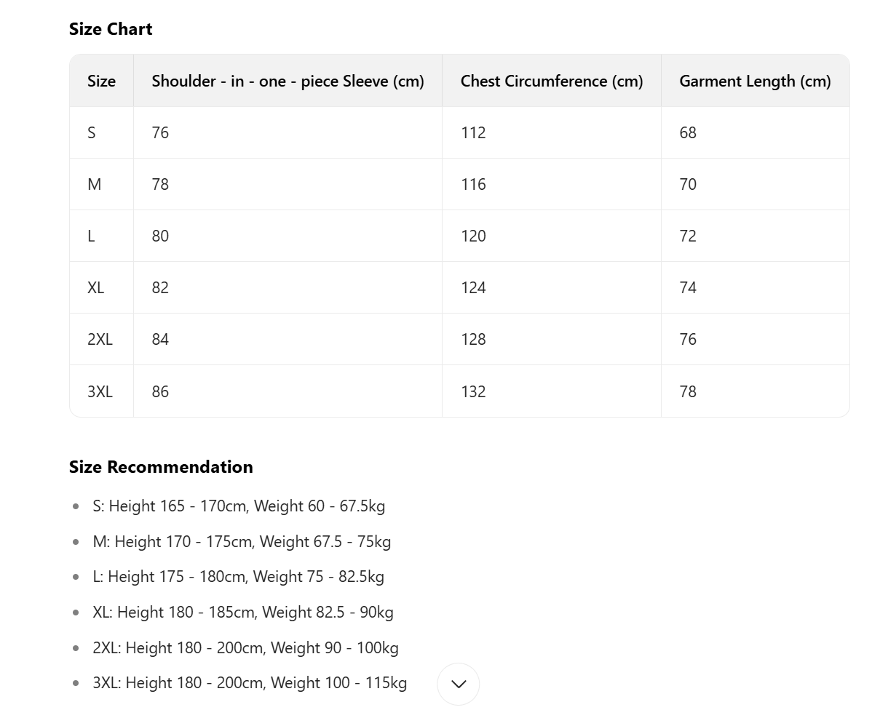Select the 2XL size row label

[x=100, y=339]
